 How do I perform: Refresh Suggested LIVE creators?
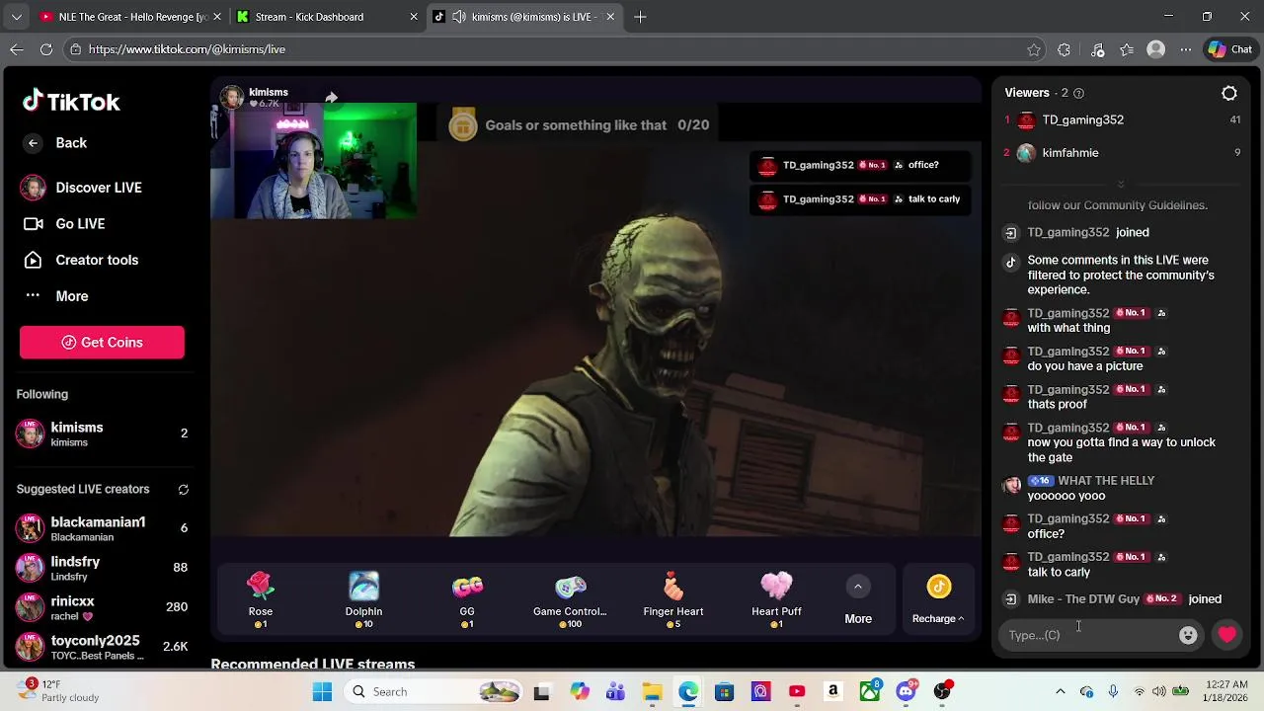pos(183,490)
